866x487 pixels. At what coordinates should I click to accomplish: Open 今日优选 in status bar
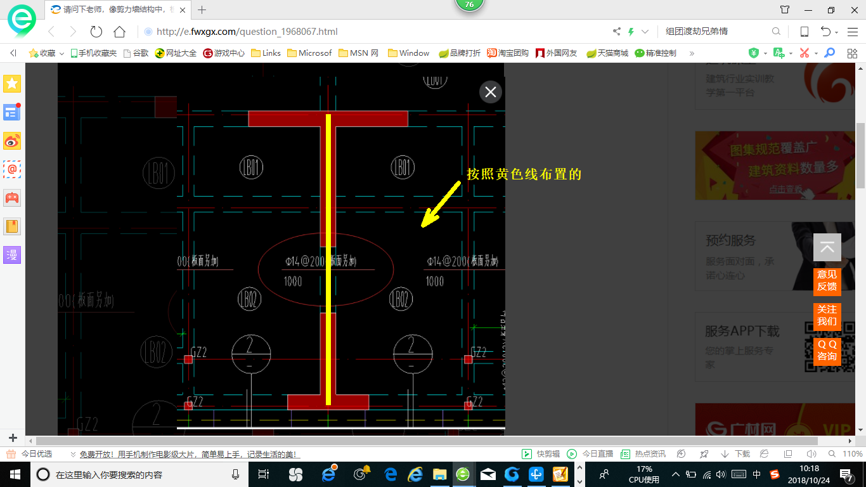click(30, 454)
